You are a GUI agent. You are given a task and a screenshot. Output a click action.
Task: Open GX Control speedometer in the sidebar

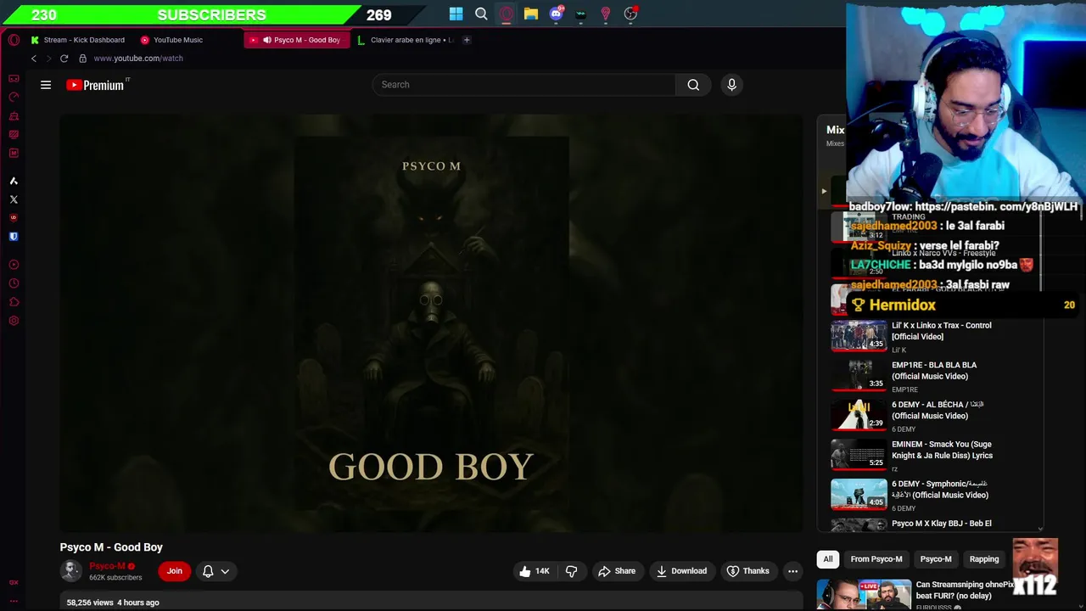click(14, 97)
